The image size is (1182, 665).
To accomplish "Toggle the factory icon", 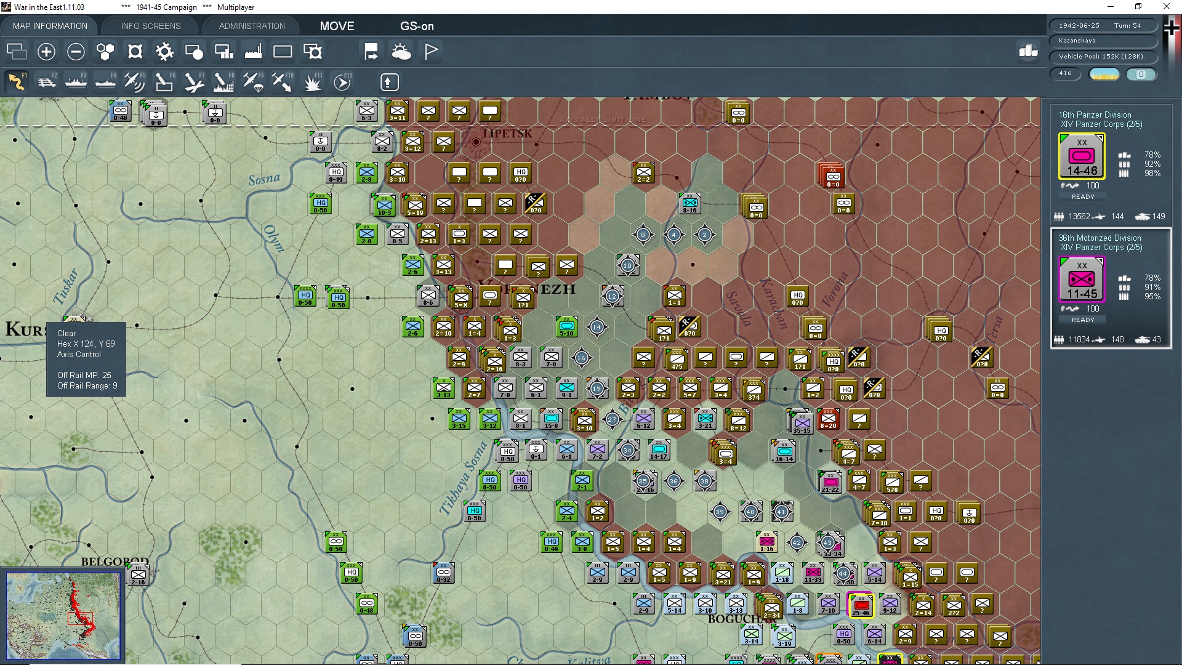I will pyautogui.click(x=253, y=52).
